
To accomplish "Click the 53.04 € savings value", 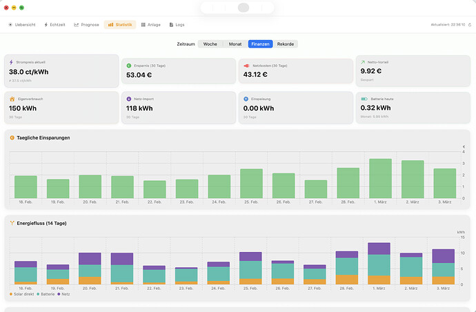I will [139, 75].
